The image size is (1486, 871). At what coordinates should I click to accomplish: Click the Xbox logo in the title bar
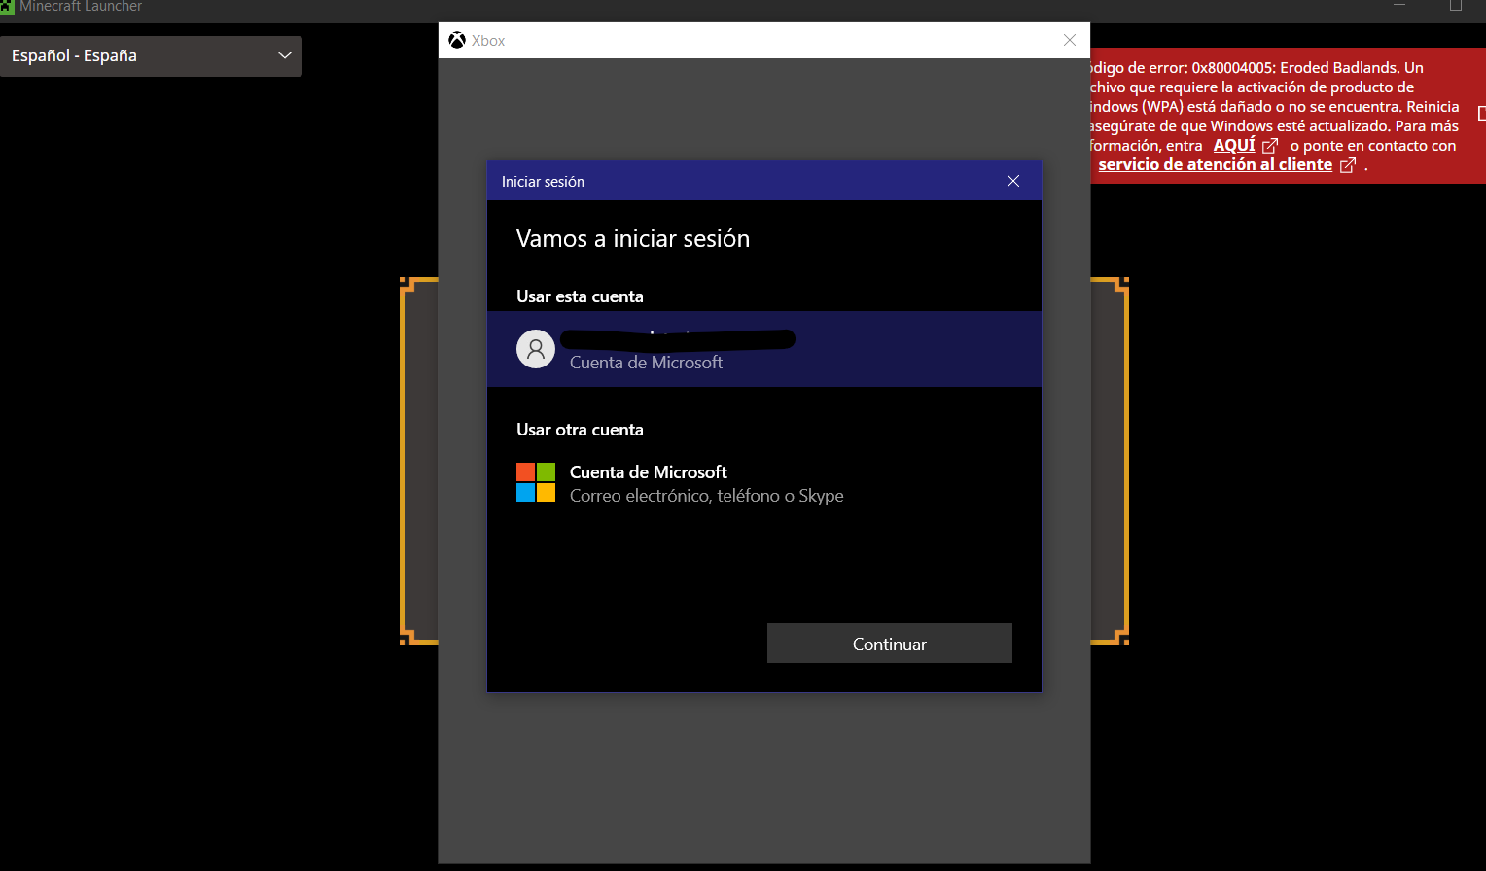457,40
